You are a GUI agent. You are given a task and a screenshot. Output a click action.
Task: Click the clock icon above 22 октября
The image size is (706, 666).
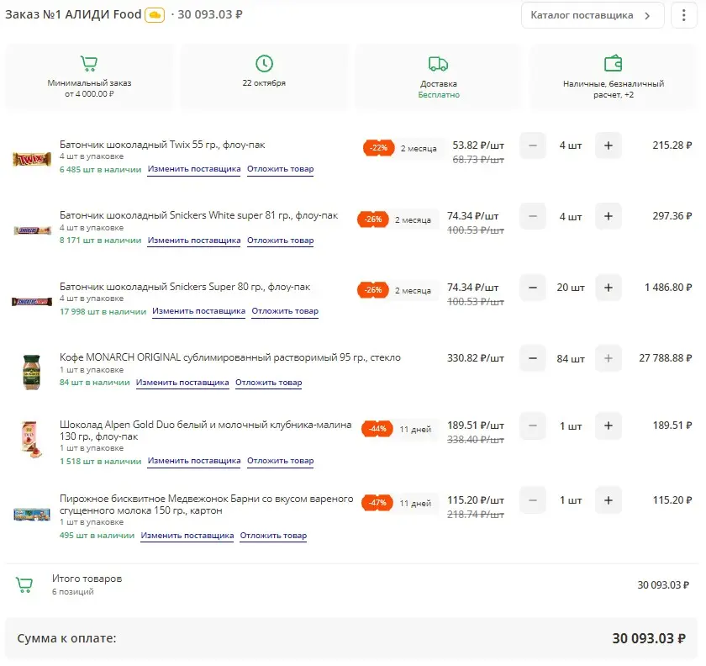[264, 64]
